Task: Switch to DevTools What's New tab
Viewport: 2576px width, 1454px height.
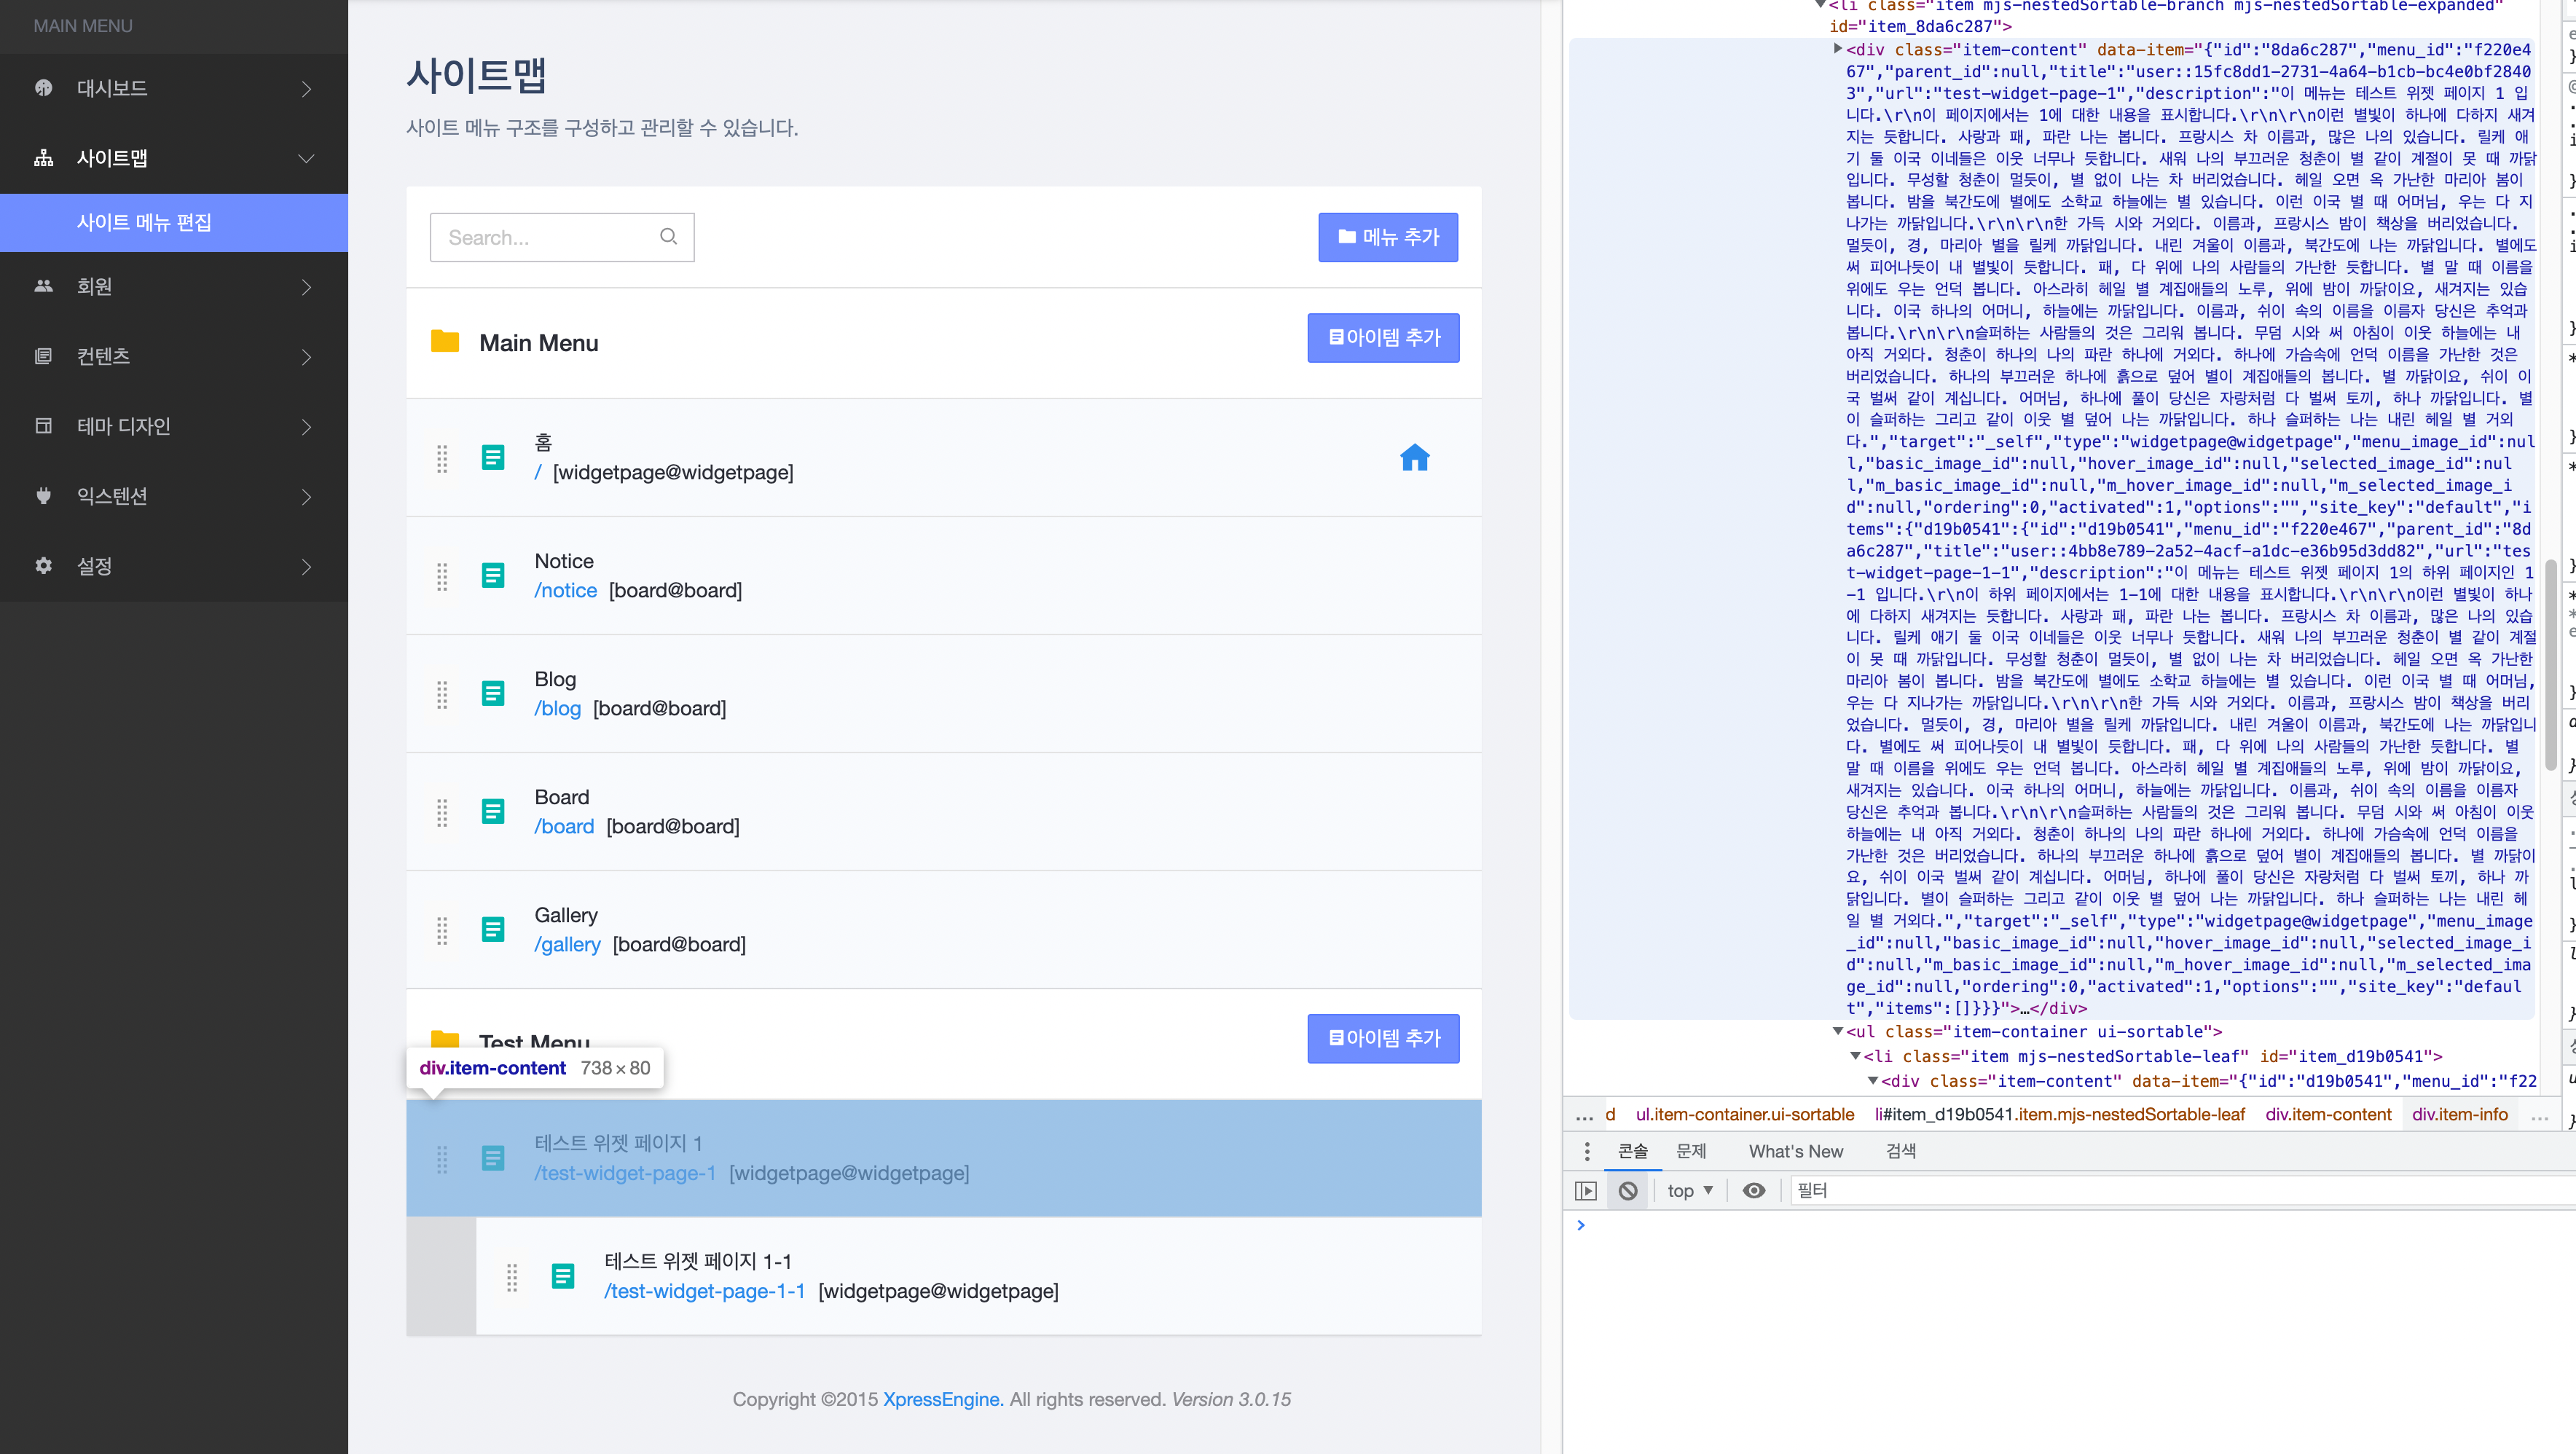Action: (x=1796, y=1151)
